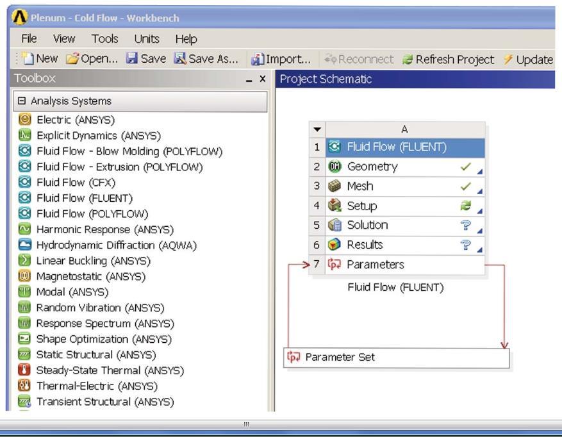Open the Solution cell corner triangle

click(x=480, y=231)
